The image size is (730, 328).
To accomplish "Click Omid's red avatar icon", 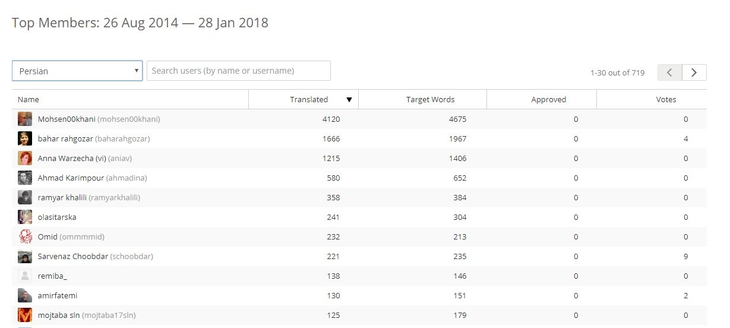I will (x=25, y=236).
